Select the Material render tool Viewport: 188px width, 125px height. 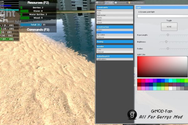[115, 52]
